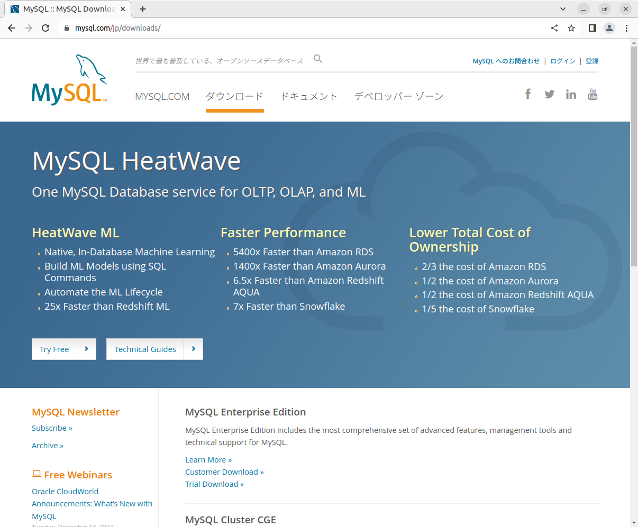
Task: Click the site security lock icon
Action: [66, 28]
